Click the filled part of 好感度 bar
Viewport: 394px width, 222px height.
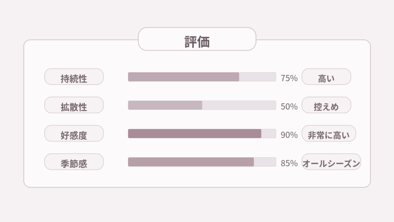(194, 134)
